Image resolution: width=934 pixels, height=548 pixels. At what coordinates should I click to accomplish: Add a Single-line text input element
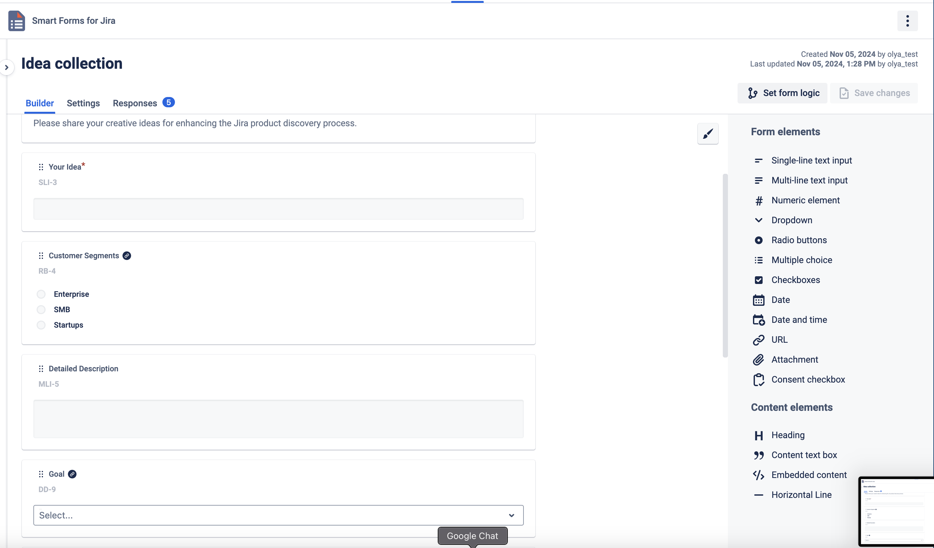(811, 160)
